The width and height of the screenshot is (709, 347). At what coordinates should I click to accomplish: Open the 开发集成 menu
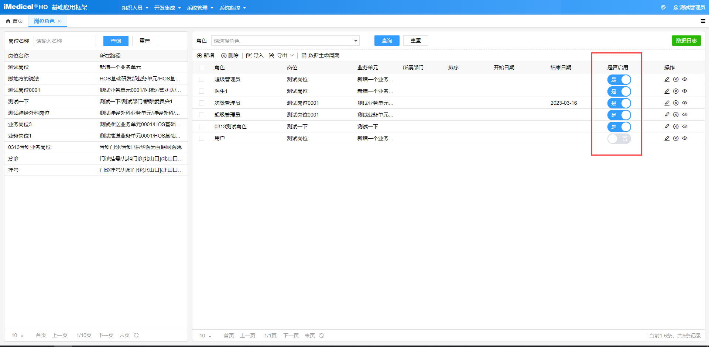[167, 8]
